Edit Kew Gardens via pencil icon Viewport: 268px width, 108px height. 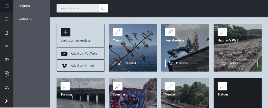(170, 32)
